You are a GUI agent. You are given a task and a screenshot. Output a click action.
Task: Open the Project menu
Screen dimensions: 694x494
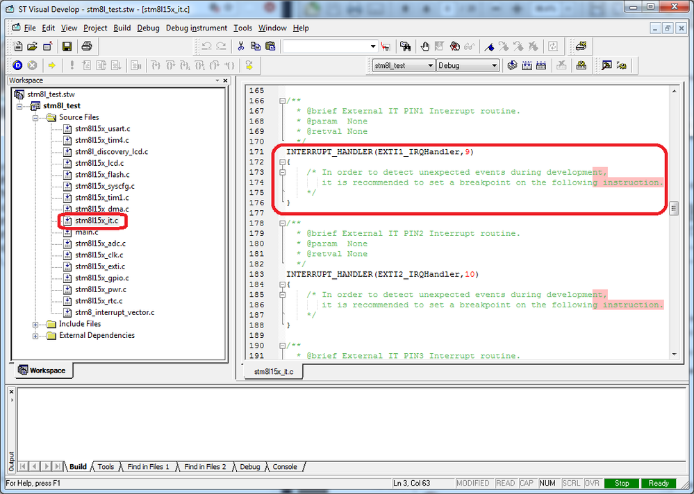click(x=95, y=28)
